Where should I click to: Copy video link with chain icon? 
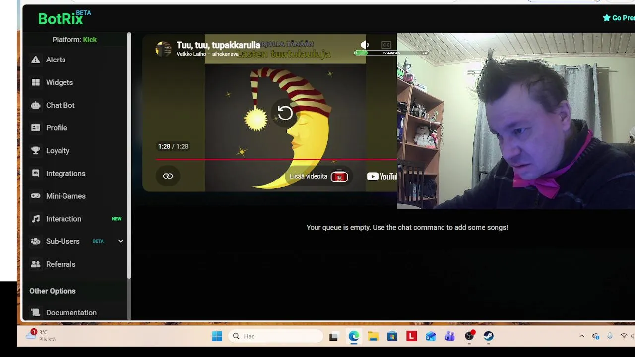168,176
